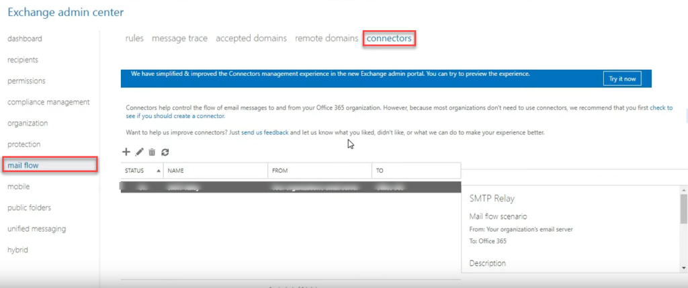Open mobile in the sidebar
688x288 pixels.
click(18, 187)
